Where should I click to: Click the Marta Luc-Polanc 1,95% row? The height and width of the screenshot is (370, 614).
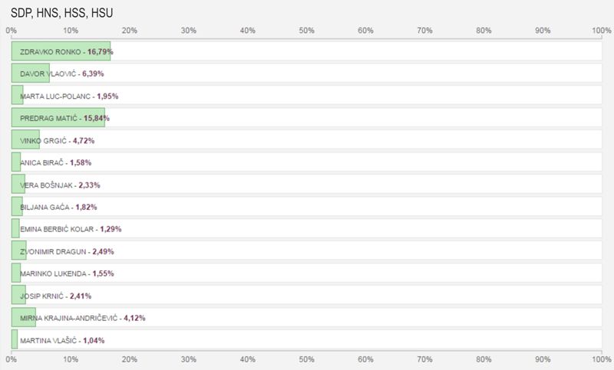[306, 95]
